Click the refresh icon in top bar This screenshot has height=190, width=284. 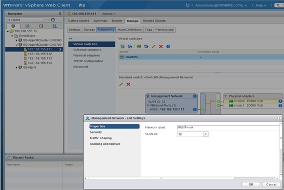pos(187,5)
